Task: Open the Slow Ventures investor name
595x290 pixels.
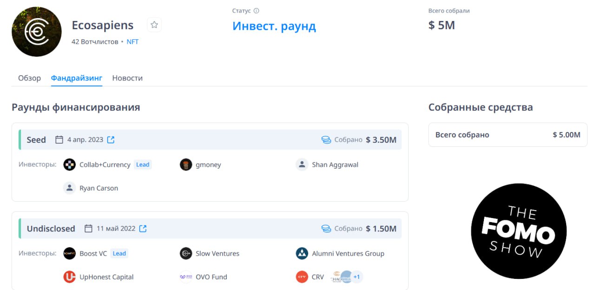Action: point(218,253)
